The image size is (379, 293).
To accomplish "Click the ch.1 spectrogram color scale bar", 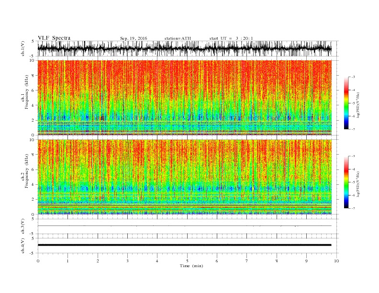I will click(346, 103).
